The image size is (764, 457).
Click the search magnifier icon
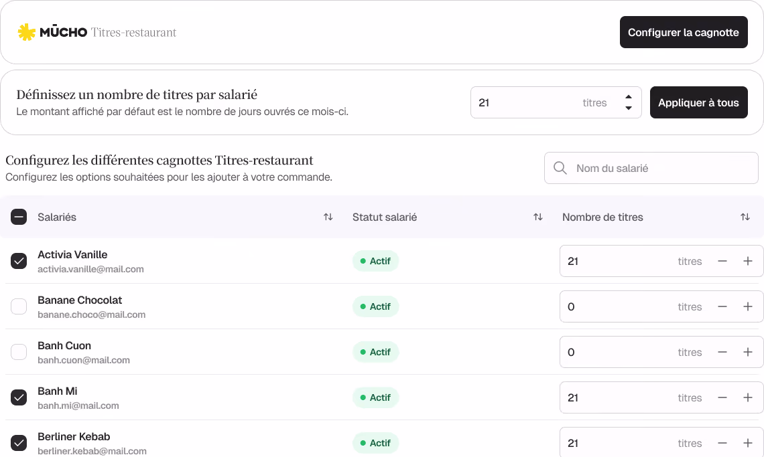click(x=560, y=168)
